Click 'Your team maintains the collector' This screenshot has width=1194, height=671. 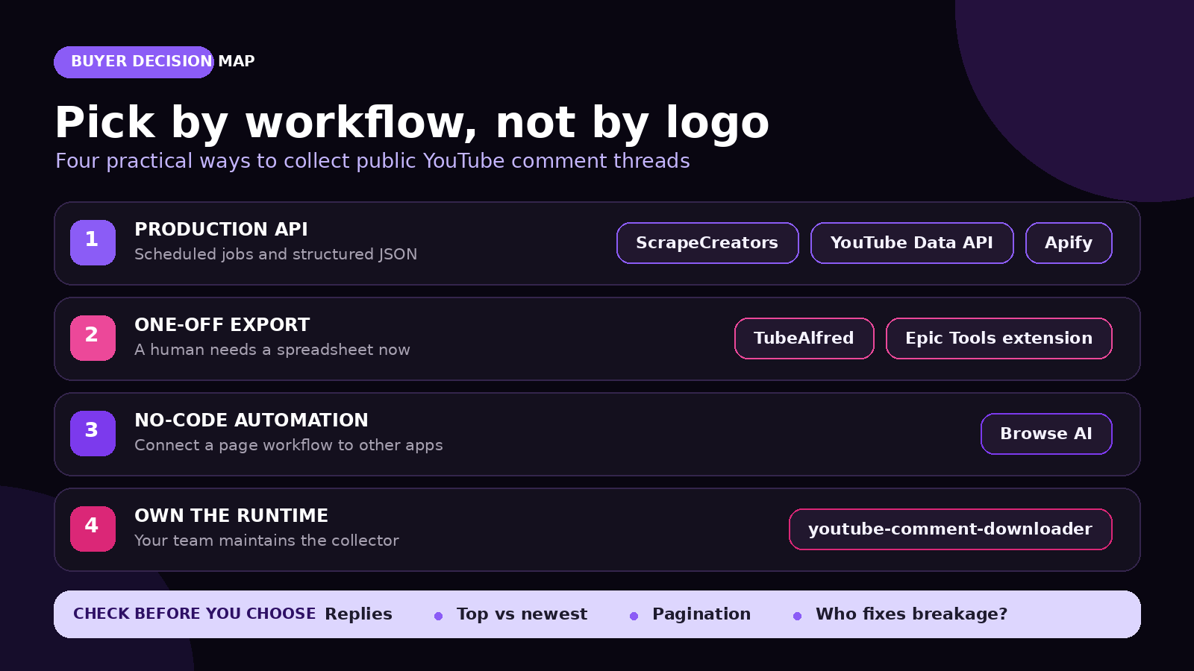pos(266,541)
